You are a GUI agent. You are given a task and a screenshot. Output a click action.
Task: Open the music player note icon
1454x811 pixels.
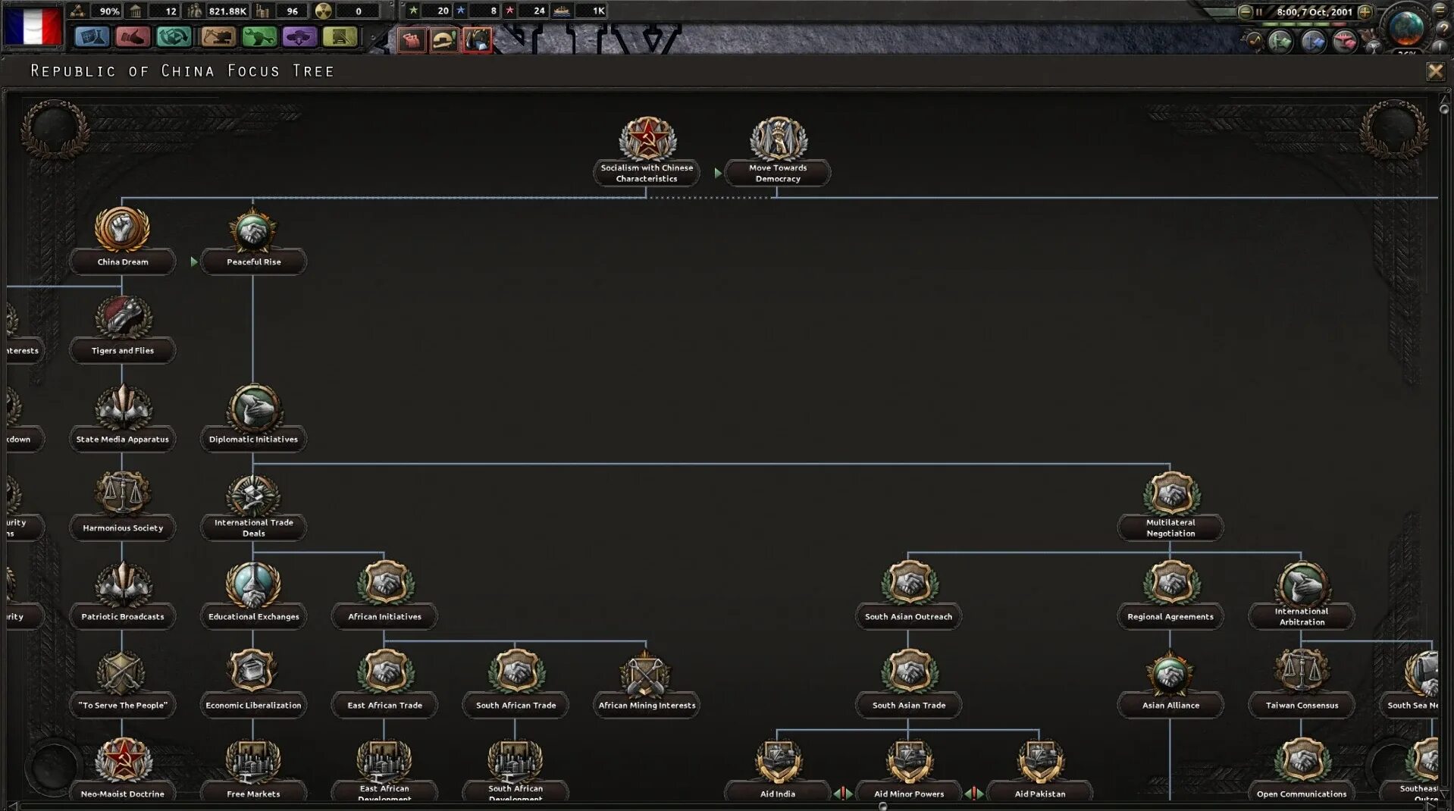1255,40
